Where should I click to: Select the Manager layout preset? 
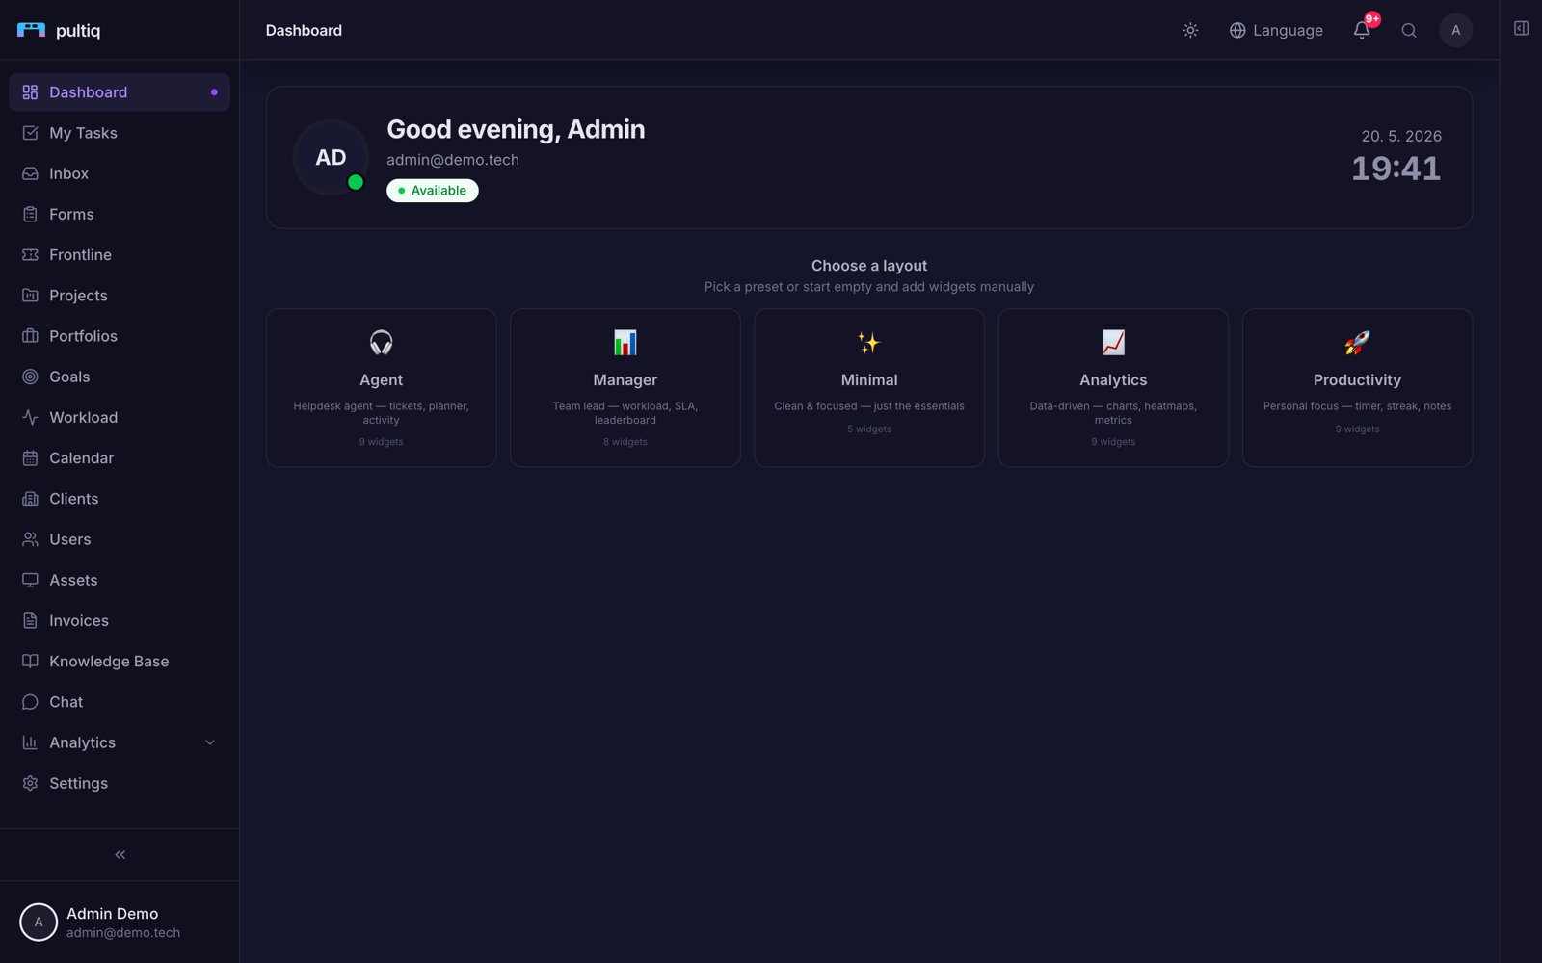tap(625, 388)
